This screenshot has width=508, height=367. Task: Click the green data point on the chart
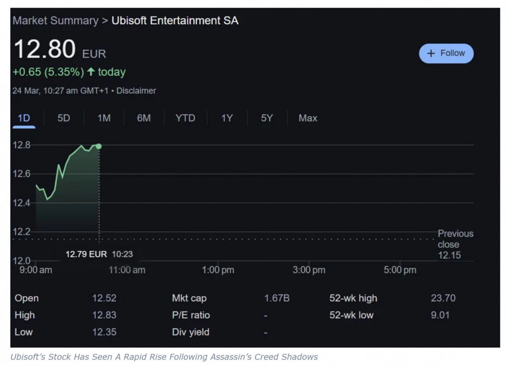tap(99, 146)
